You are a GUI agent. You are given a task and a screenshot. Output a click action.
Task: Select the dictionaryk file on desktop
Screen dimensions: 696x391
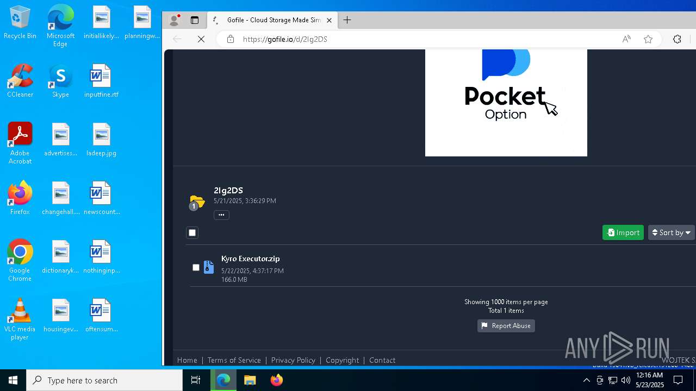click(60, 257)
